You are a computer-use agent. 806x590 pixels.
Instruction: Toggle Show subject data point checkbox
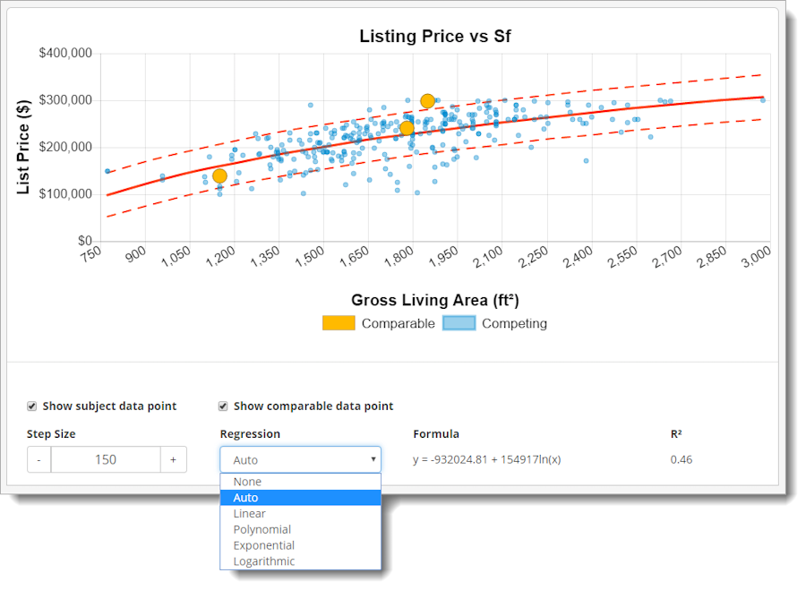tap(32, 406)
